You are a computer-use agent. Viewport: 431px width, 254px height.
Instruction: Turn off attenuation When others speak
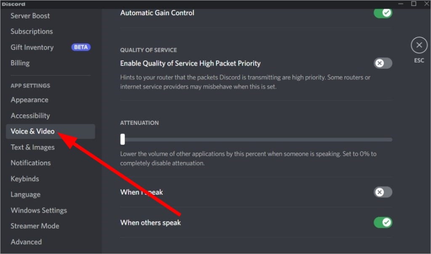383,222
